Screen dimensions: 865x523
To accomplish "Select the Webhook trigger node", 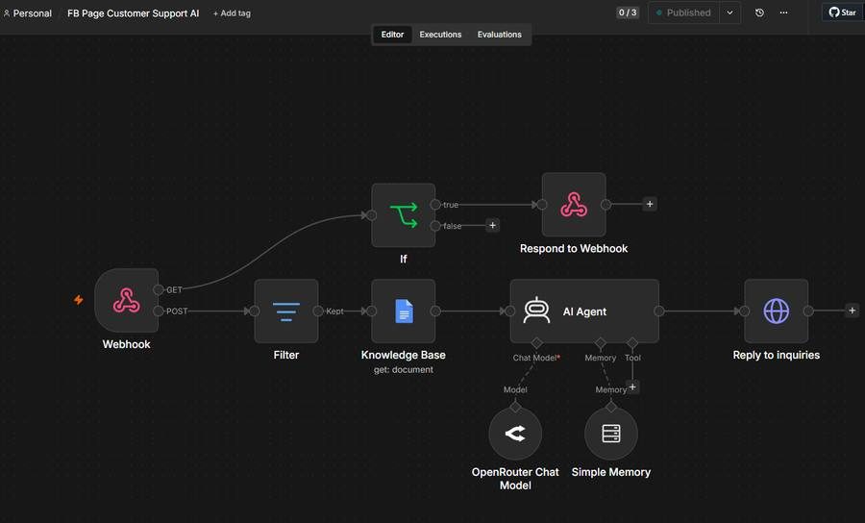I will [x=126, y=301].
